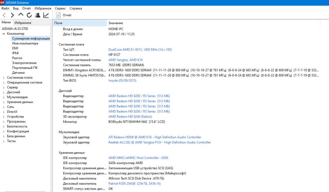Expand the Дисплей tree node
Viewport: 329px width, 192px height.
(x=4, y=92)
